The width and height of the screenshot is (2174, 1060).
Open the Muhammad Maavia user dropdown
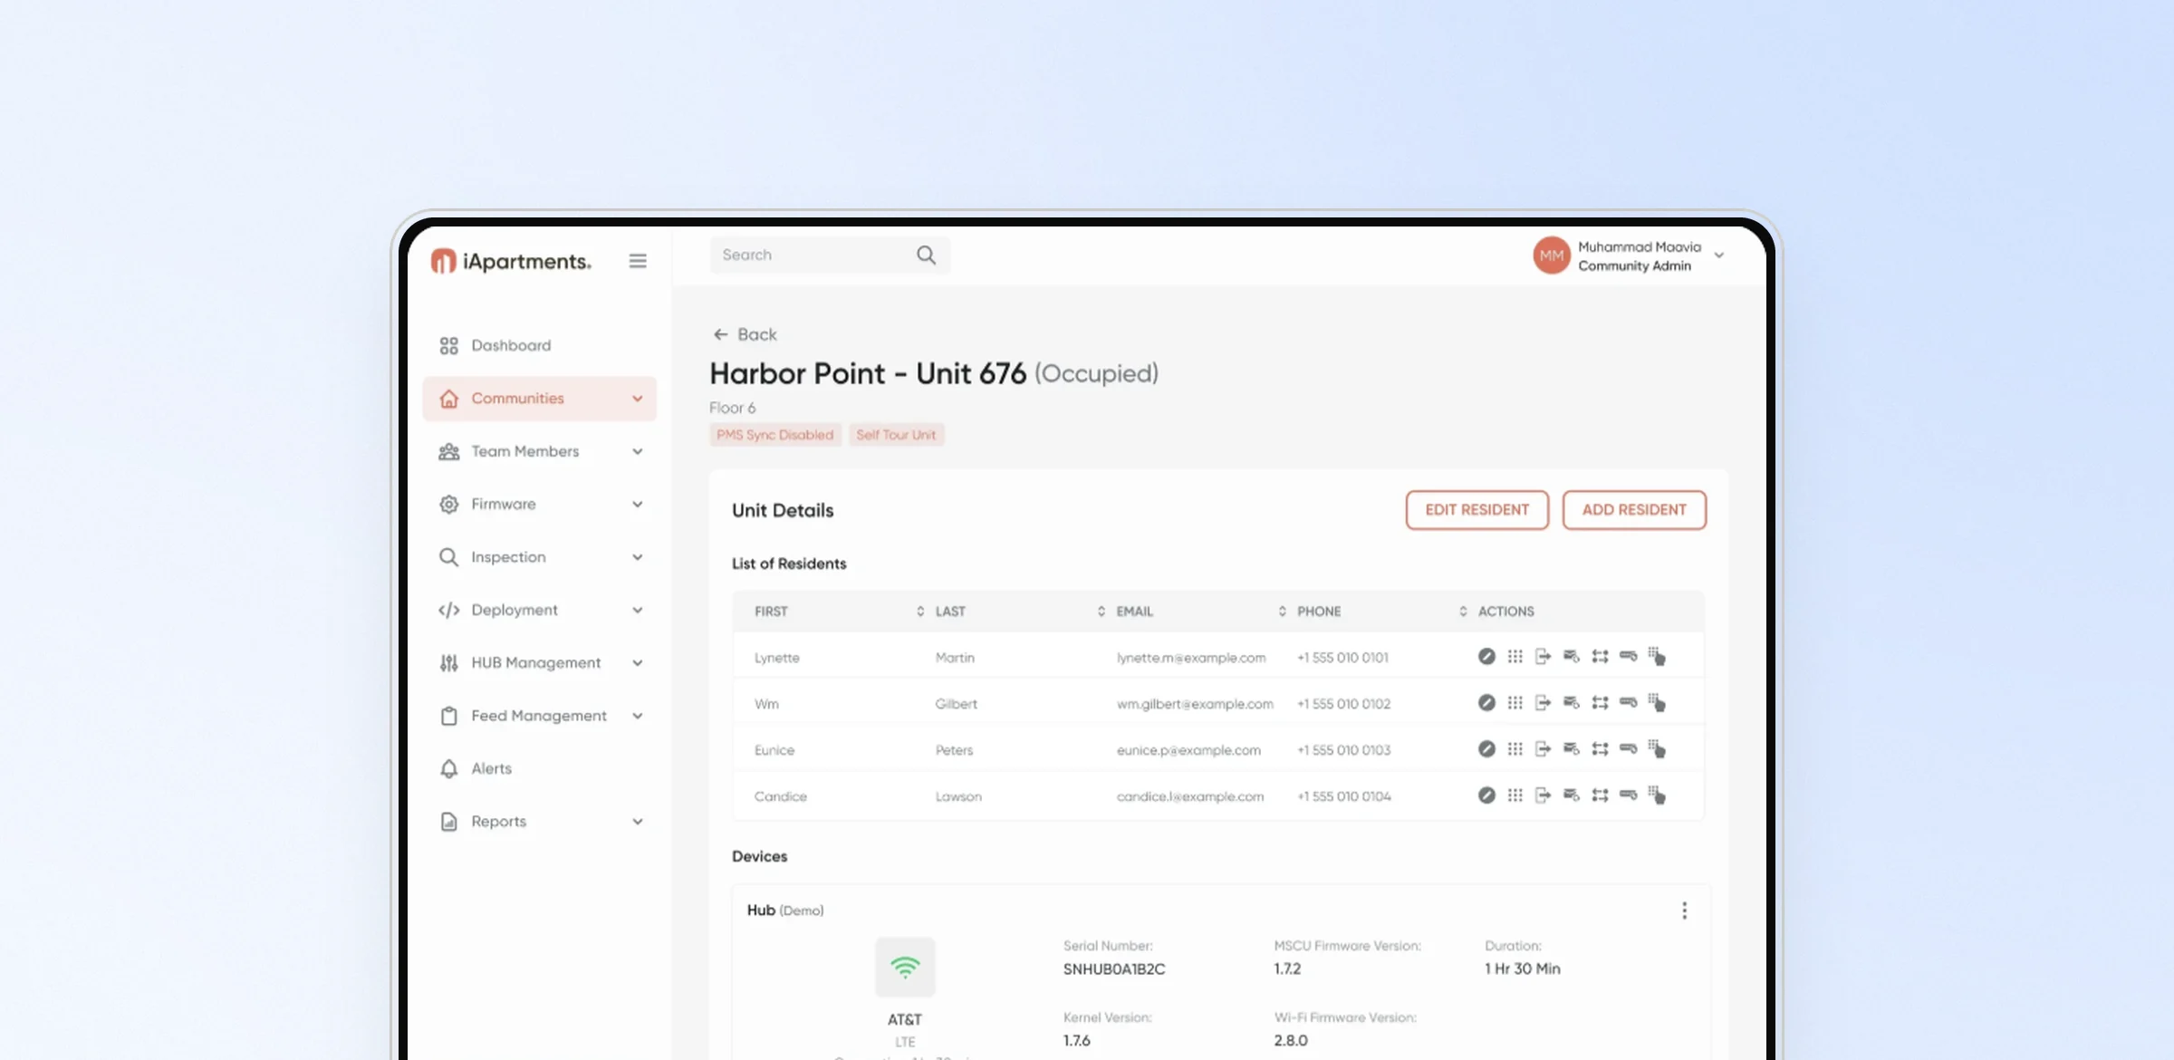tap(1630, 256)
